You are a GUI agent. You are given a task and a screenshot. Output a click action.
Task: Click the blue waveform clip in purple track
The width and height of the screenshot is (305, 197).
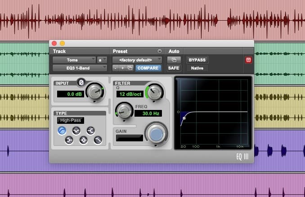tap(270, 151)
